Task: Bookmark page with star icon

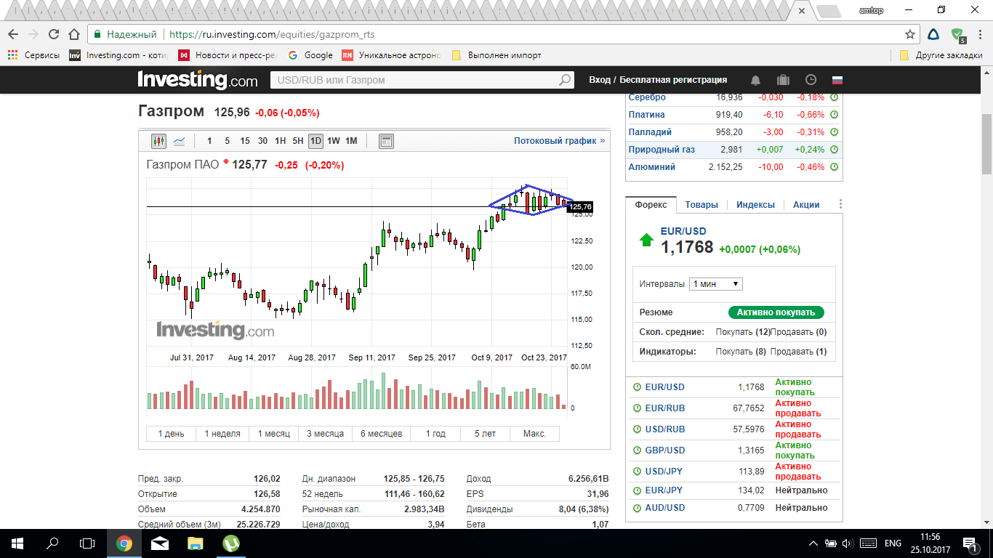Action: tap(910, 34)
